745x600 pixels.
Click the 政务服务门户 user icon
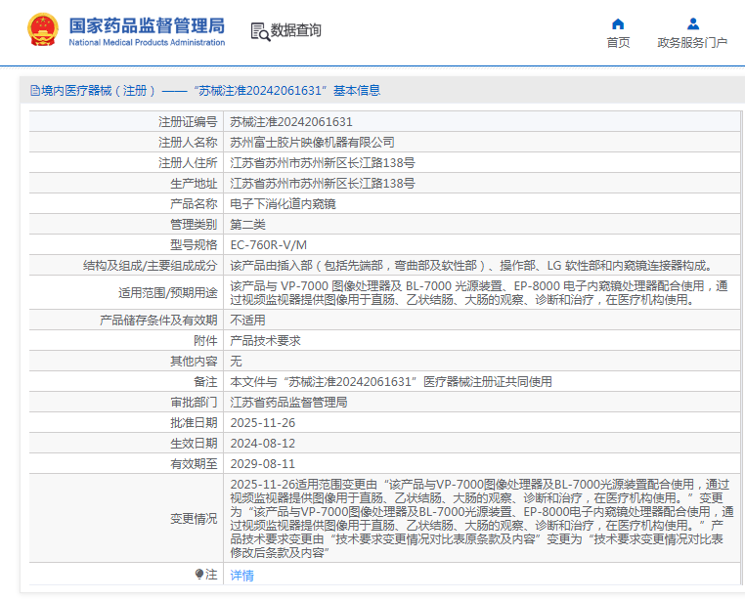693,23
